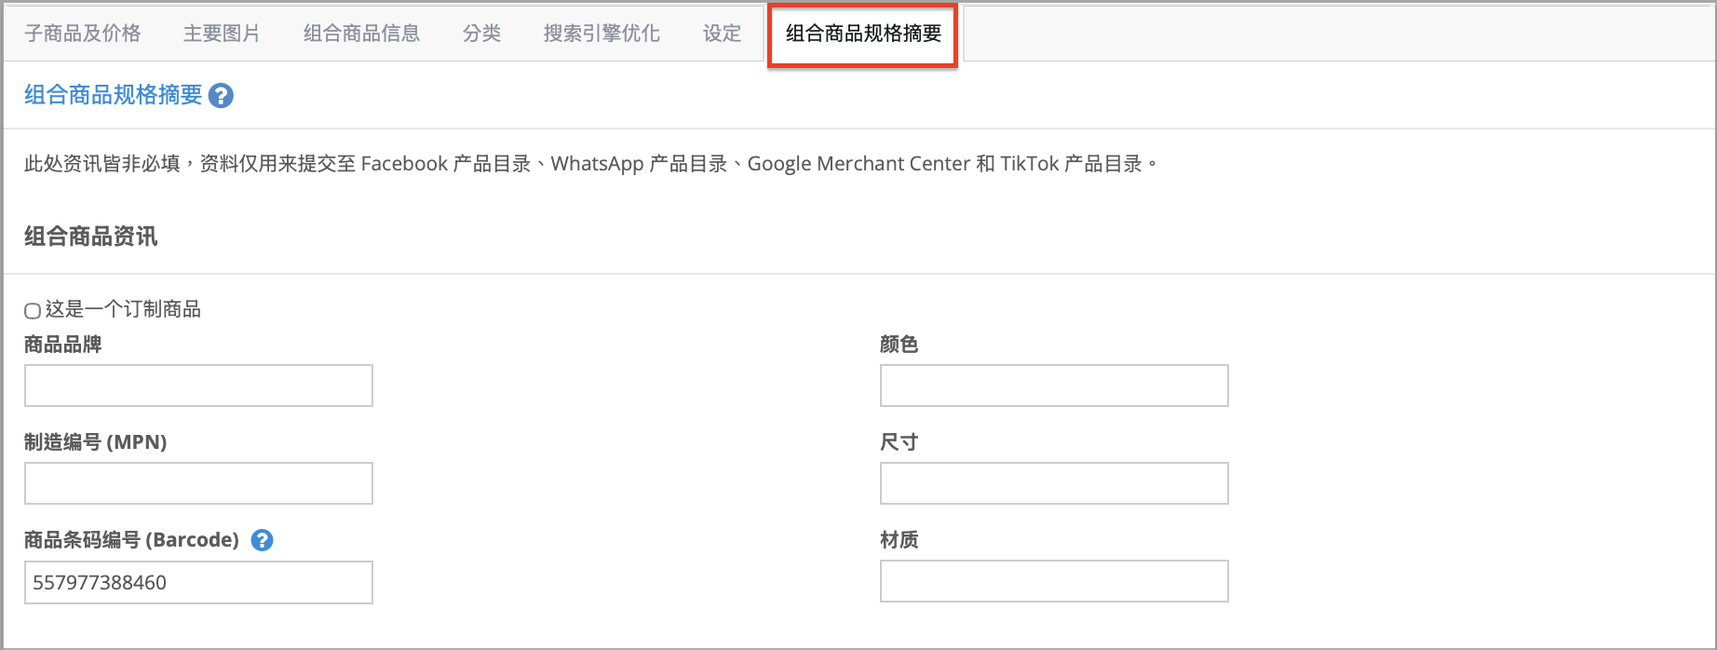Click the highlighted 组合商品规格摘要 tab
The width and height of the screenshot is (1717, 650).
863,34
